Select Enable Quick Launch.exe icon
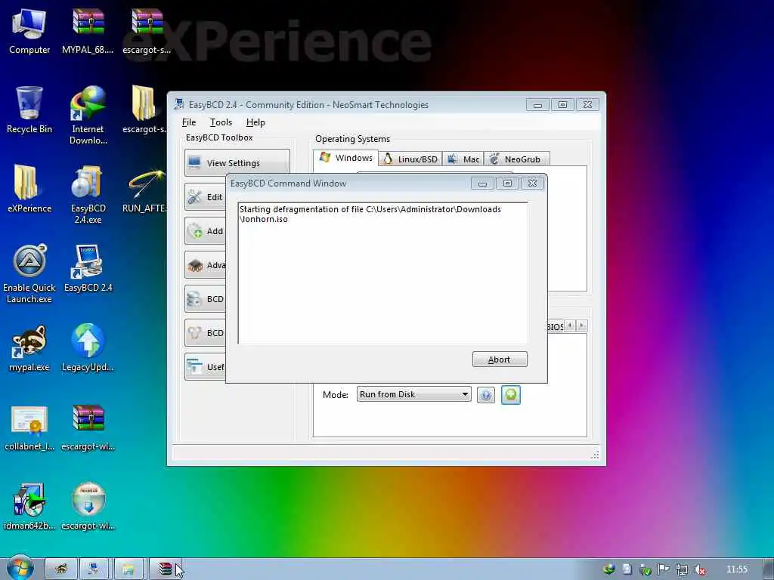The width and height of the screenshot is (774, 580). 29,273
